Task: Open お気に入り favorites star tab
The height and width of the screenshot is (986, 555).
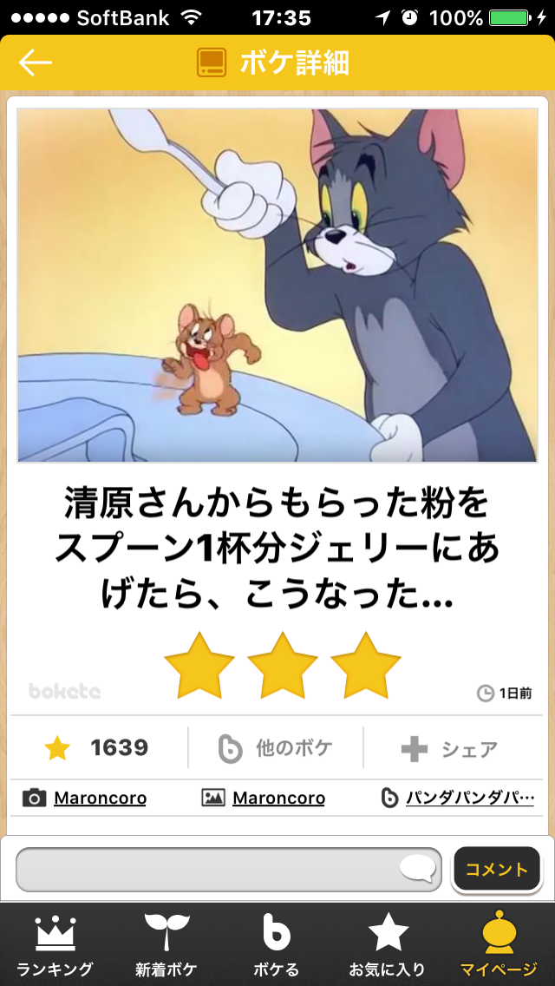Action: [388, 944]
